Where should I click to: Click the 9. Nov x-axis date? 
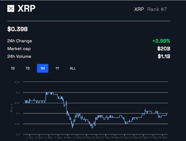pos(68,138)
